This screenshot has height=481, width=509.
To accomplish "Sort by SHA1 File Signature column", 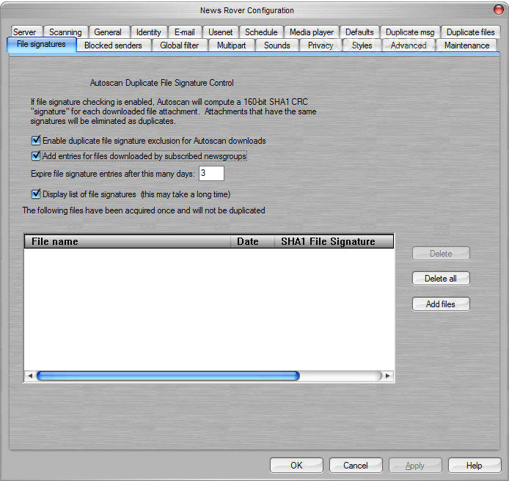I will pos(334,241).
